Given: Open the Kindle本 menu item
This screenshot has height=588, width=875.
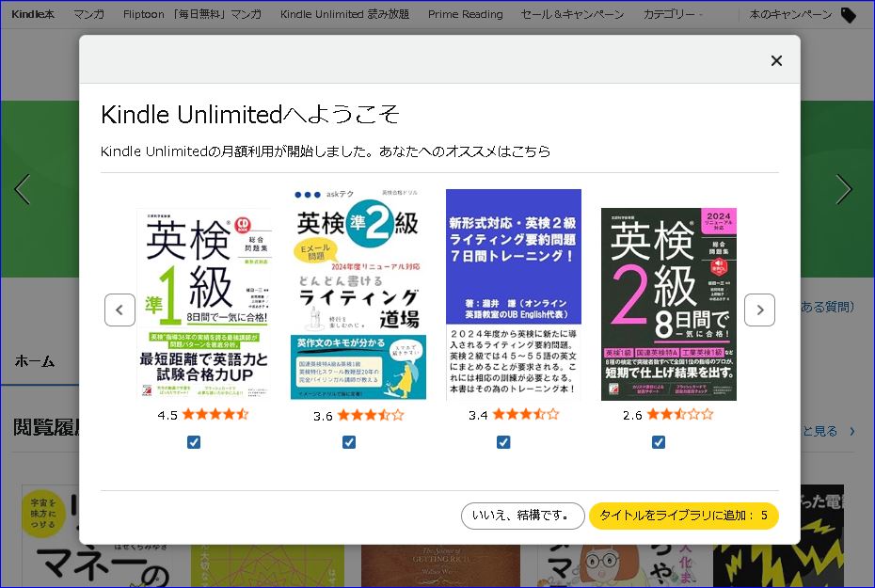Looking at the screenshot, I should tap(33, 14).
